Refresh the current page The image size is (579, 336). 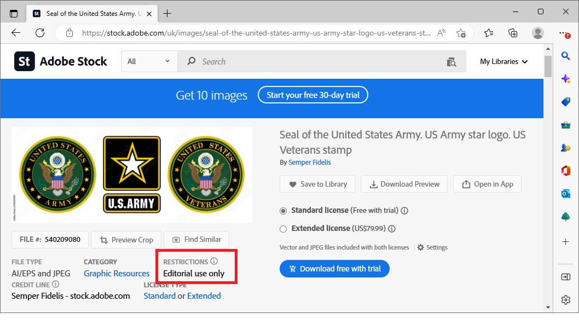click(x=40, y=33)
